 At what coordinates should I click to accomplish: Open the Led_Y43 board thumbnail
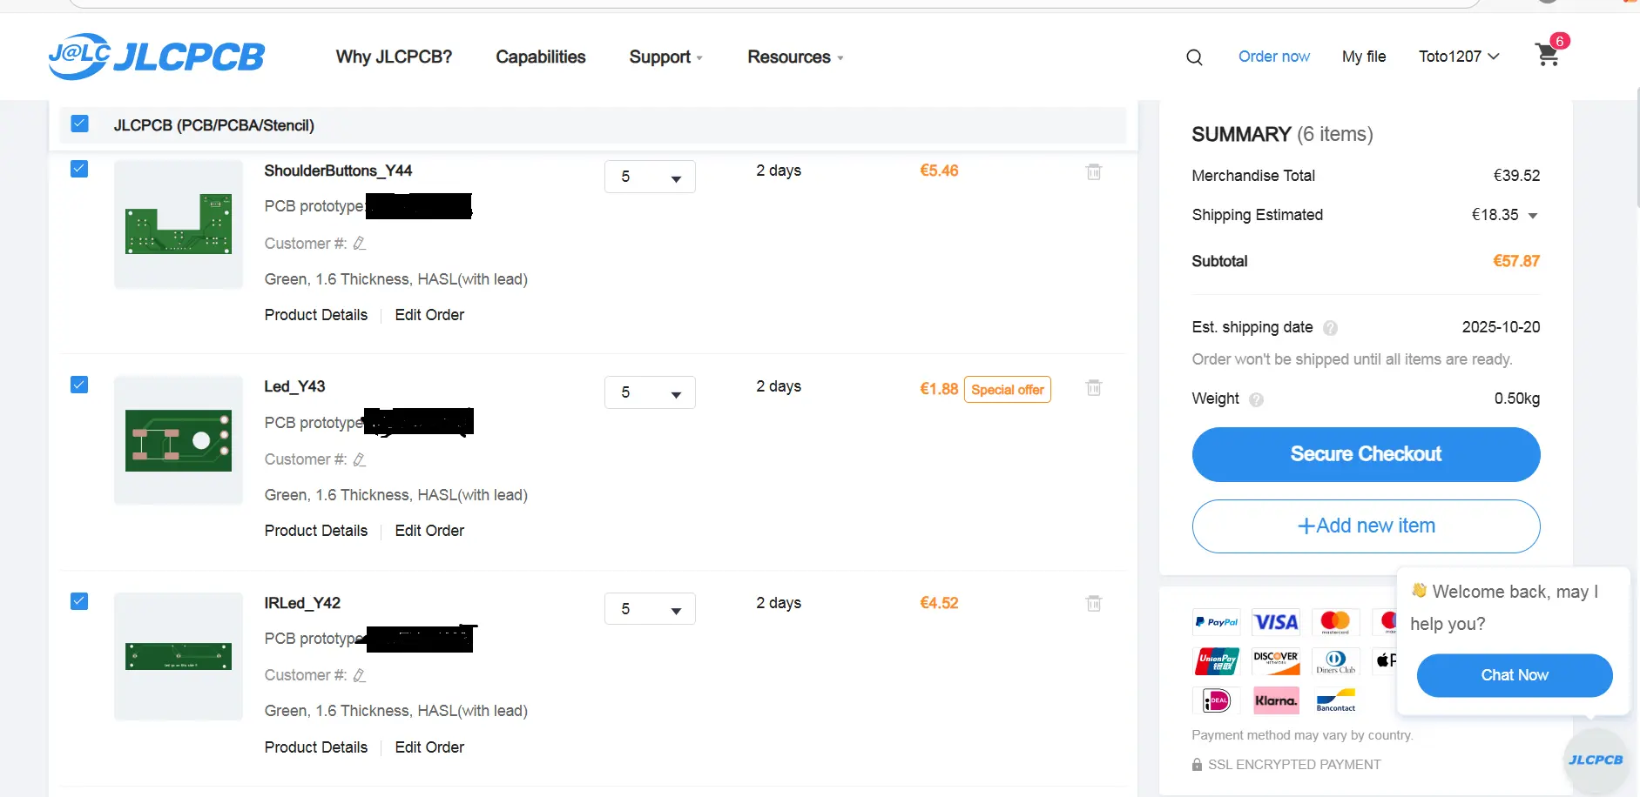click(179, 440)
